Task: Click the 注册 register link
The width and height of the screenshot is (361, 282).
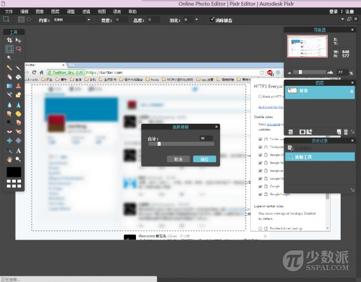Action: point(350,11)
